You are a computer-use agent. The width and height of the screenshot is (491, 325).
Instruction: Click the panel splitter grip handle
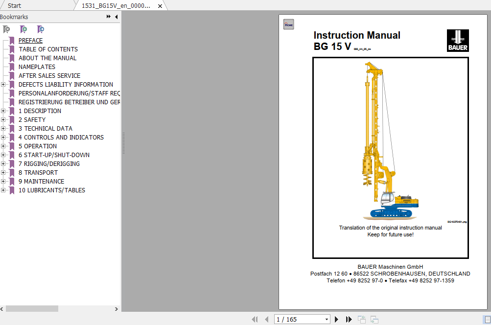tap(123, 143)
